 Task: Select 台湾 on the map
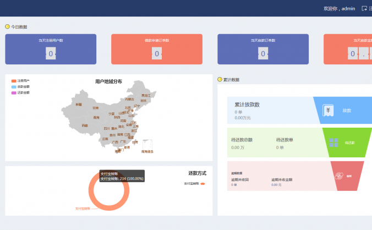click(135, 143)
